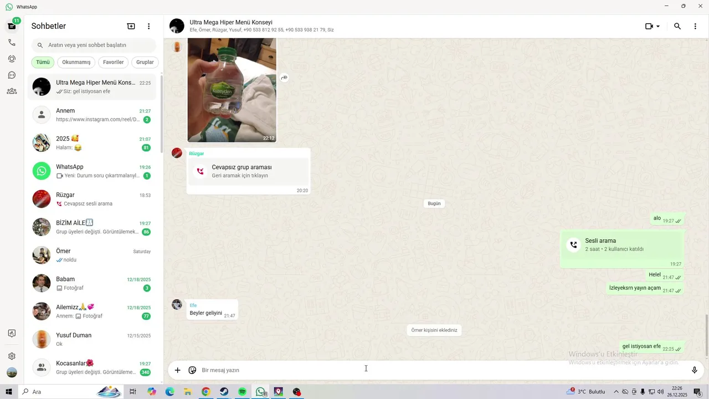Search within the open chat
The width and height of the screenshot is (709, 399).
[x=677, y=26]
